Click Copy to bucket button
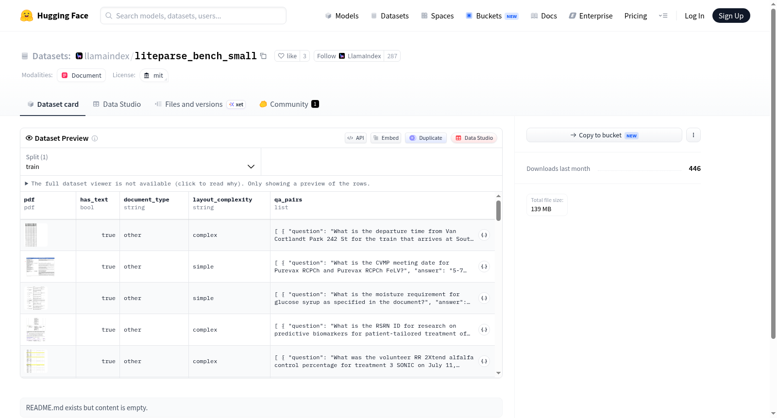 tap(604, 135)
